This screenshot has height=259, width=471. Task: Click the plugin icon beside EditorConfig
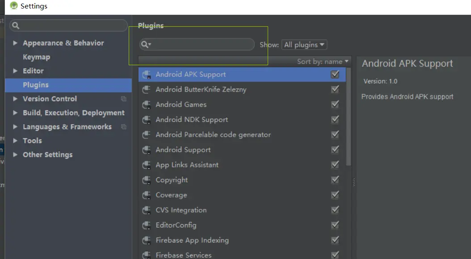(x=146, y=225)
